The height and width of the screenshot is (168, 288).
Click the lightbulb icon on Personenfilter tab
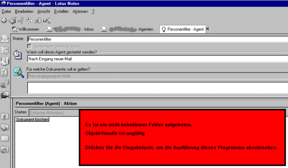click(x=164, y=29)
